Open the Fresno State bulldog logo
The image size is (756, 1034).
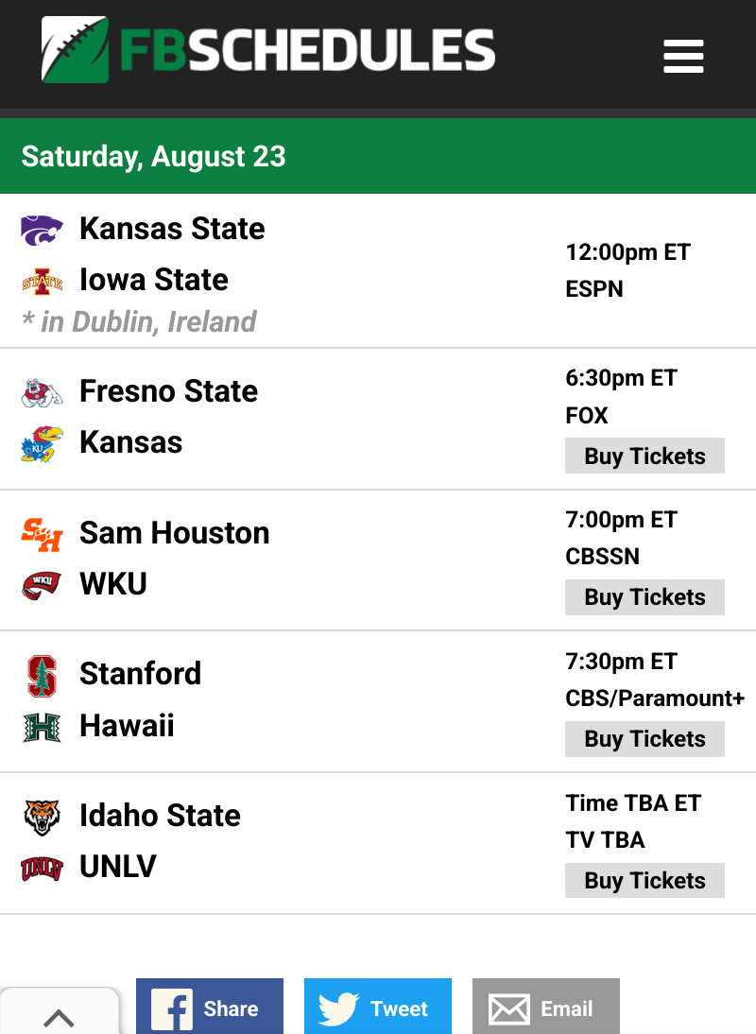pos(43,393)
